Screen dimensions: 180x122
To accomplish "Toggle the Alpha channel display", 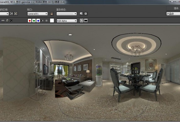I will [x=42, y=21].
